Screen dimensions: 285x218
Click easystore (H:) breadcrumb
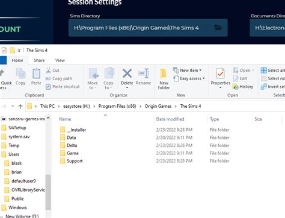(x=76, y=106)
